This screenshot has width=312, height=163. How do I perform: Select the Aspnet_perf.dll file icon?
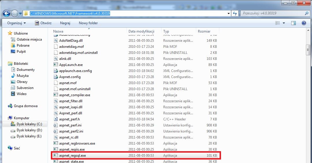[56, 113]
